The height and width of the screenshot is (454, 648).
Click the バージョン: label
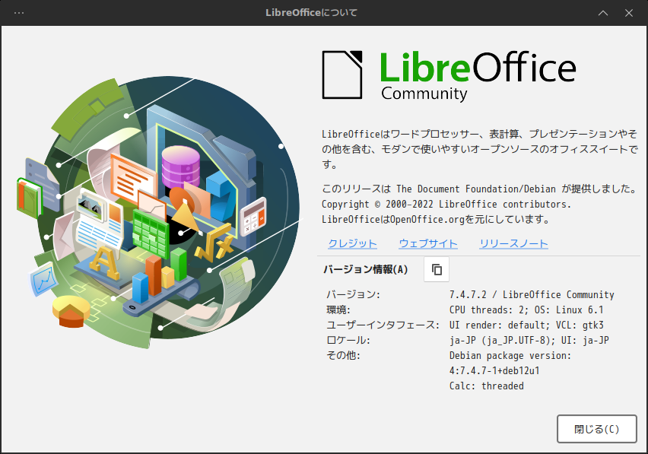tap(354, 294)
